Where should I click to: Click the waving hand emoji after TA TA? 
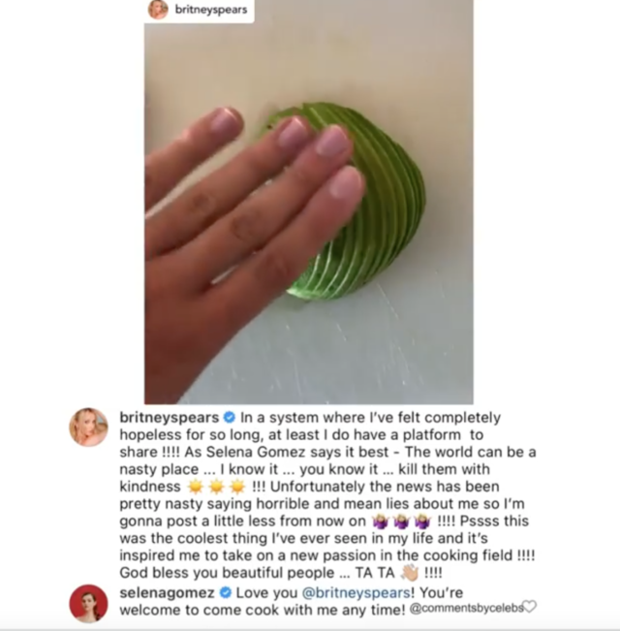click(410, 573)
